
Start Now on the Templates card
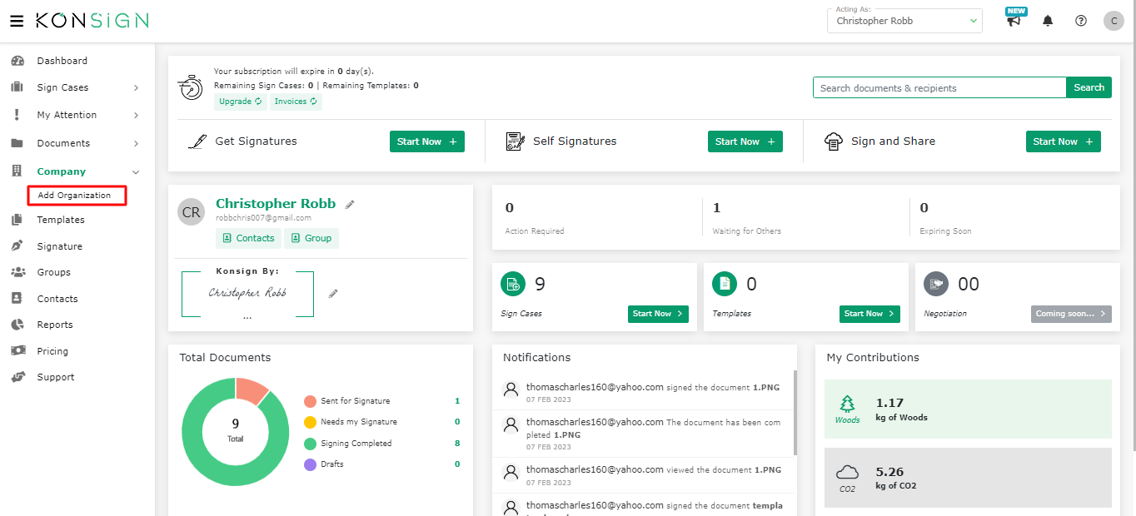tap(869, 314)
